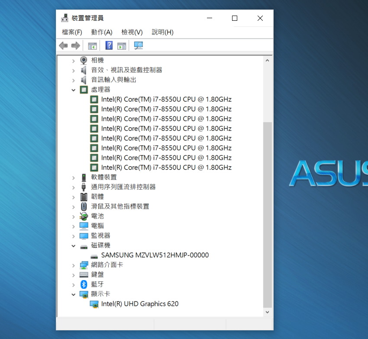Collapse the 處理器 category
The image size is (368, 339).
tap(74, 90)
